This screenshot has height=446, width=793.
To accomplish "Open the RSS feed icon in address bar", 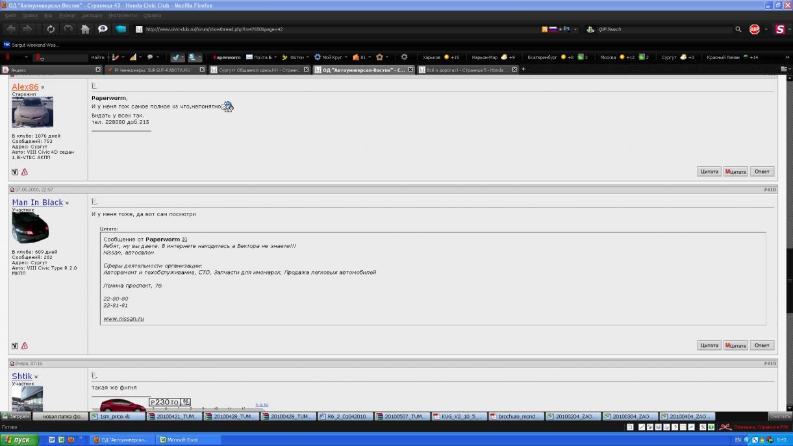I will tap(544, 29).
